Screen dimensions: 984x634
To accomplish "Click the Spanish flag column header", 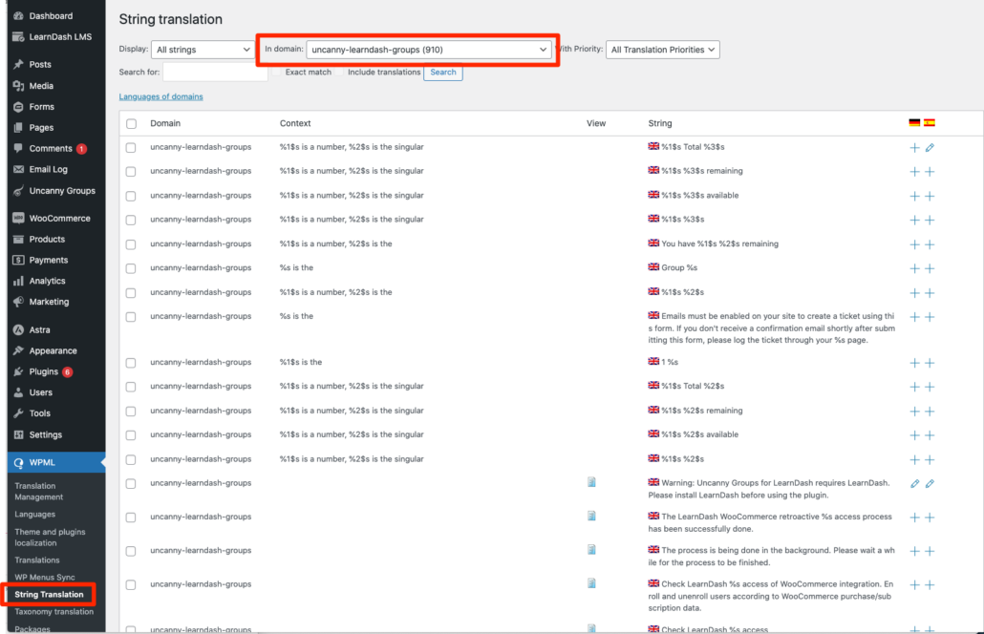I will coord(929,123).
